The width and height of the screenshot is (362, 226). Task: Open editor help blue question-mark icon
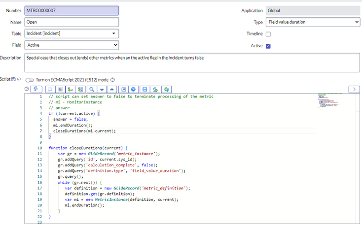134,90
